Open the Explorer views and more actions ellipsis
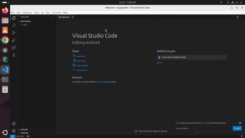Screen dimensions: 245x138 point(53,17)
